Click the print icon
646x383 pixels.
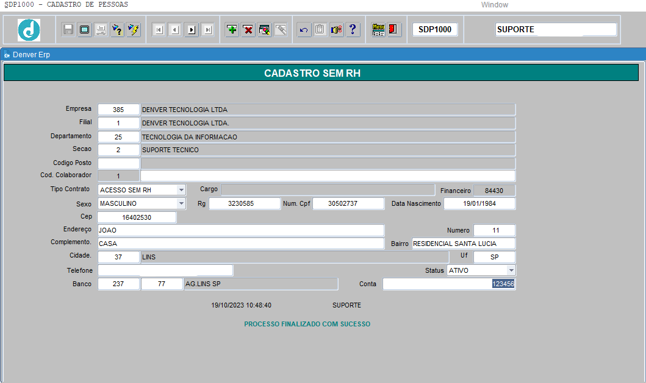point(101,30)
